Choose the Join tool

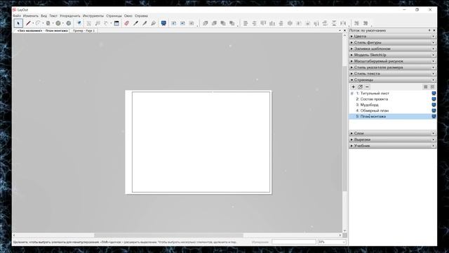coord(154,23)
